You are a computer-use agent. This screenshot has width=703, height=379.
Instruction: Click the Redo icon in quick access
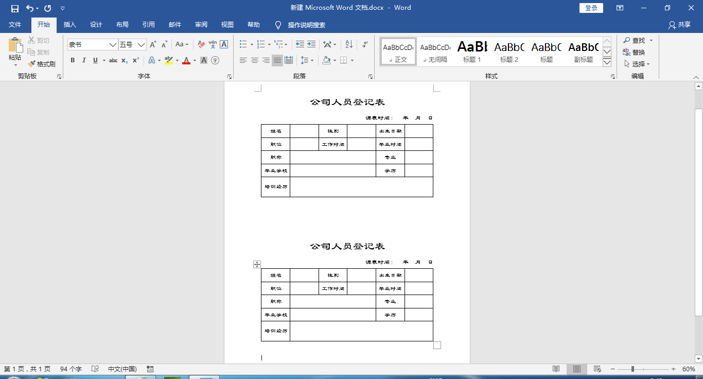48,8
